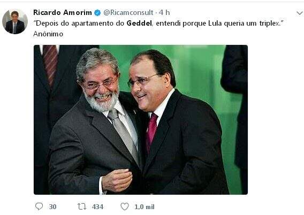Click the striped red tie in the photo
Image resolution: width=304 pixels, height=215 pixels.
click(51, 64)
